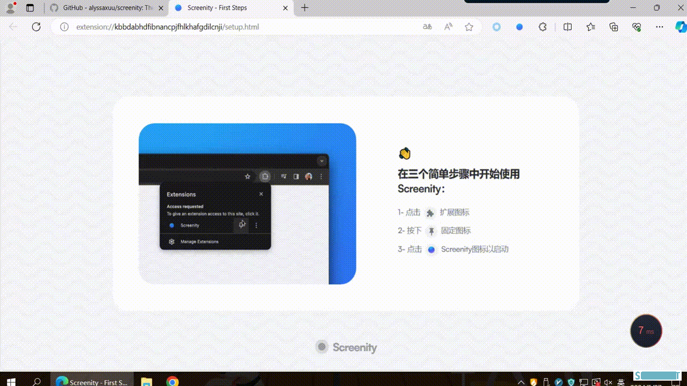Click the Screenity icon in step 3
The width and height of the screenshot is (687, 386).
[x=431, y=250]
